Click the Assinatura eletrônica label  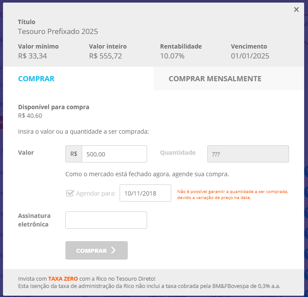pyautogui.click(x=34, y=220)
